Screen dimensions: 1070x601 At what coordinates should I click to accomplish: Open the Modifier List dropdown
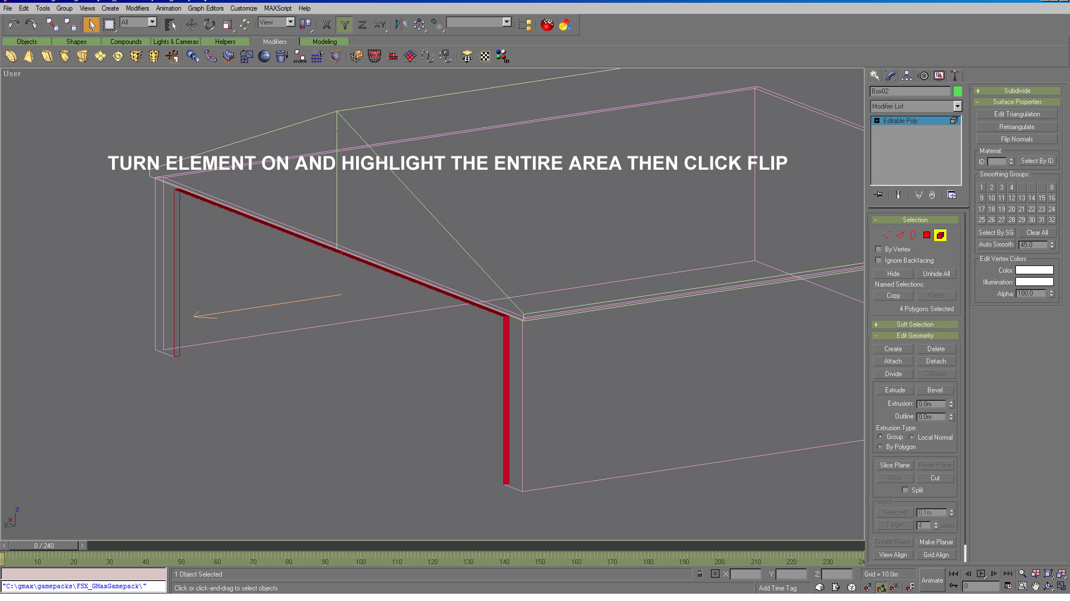tap(957, 106)
